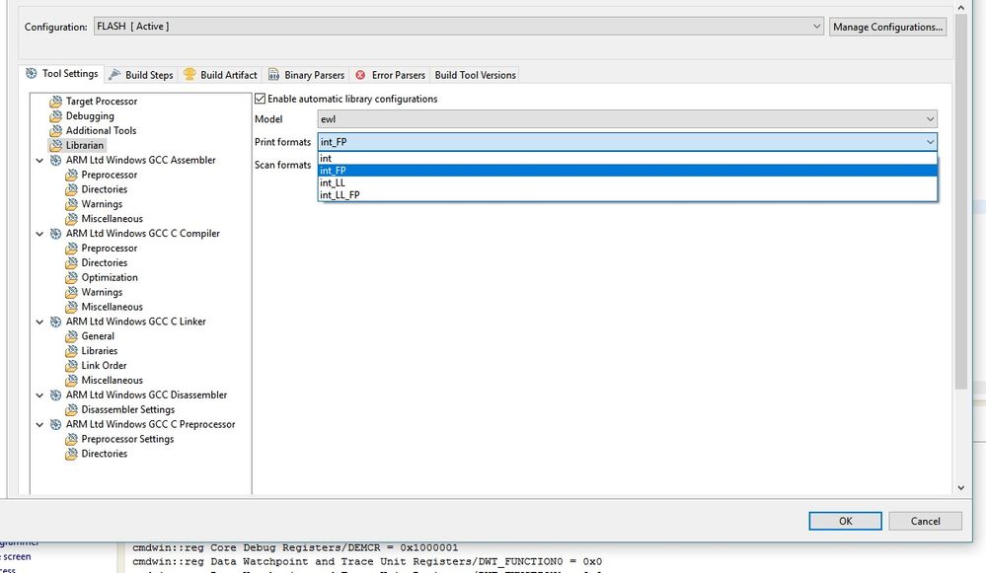This screenshot has height=573, width=986.
Task: Open the Configuration dropdown
Action: (x=458, y=27)
